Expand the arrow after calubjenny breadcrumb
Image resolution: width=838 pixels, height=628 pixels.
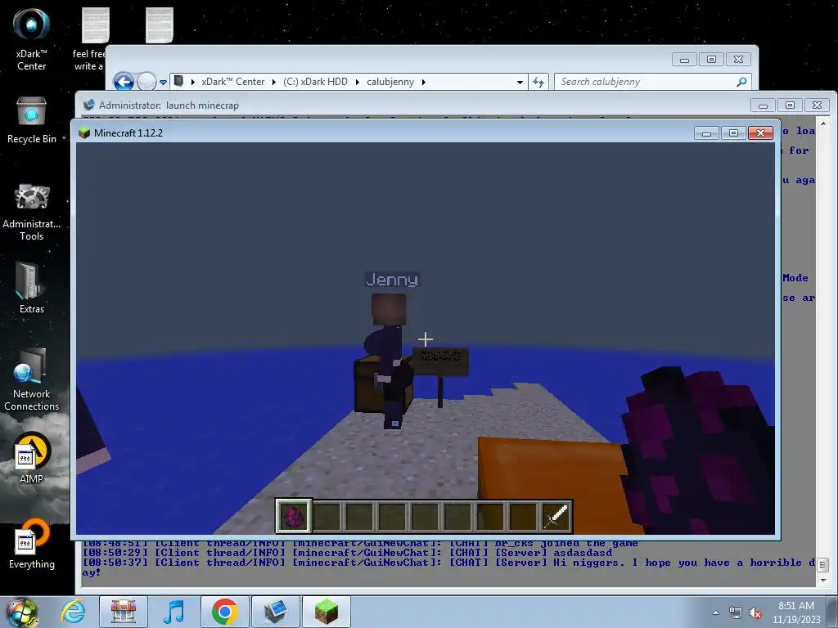[424, 82]
